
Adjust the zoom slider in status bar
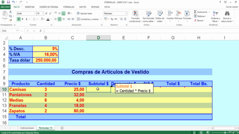pyautogui.click(x=225, y=133)
